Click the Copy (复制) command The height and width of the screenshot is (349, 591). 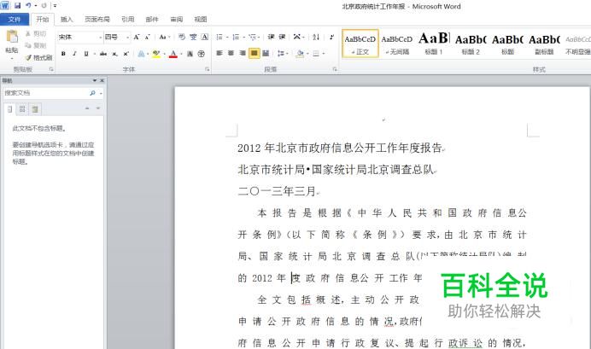pos(36,45)
